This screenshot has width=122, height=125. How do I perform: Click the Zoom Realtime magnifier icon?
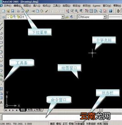click(72, 11)
